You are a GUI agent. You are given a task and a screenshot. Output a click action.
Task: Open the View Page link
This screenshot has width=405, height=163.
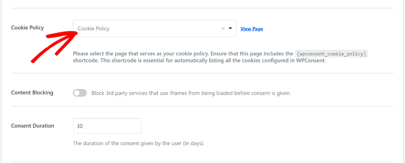(x=252, y=29)
